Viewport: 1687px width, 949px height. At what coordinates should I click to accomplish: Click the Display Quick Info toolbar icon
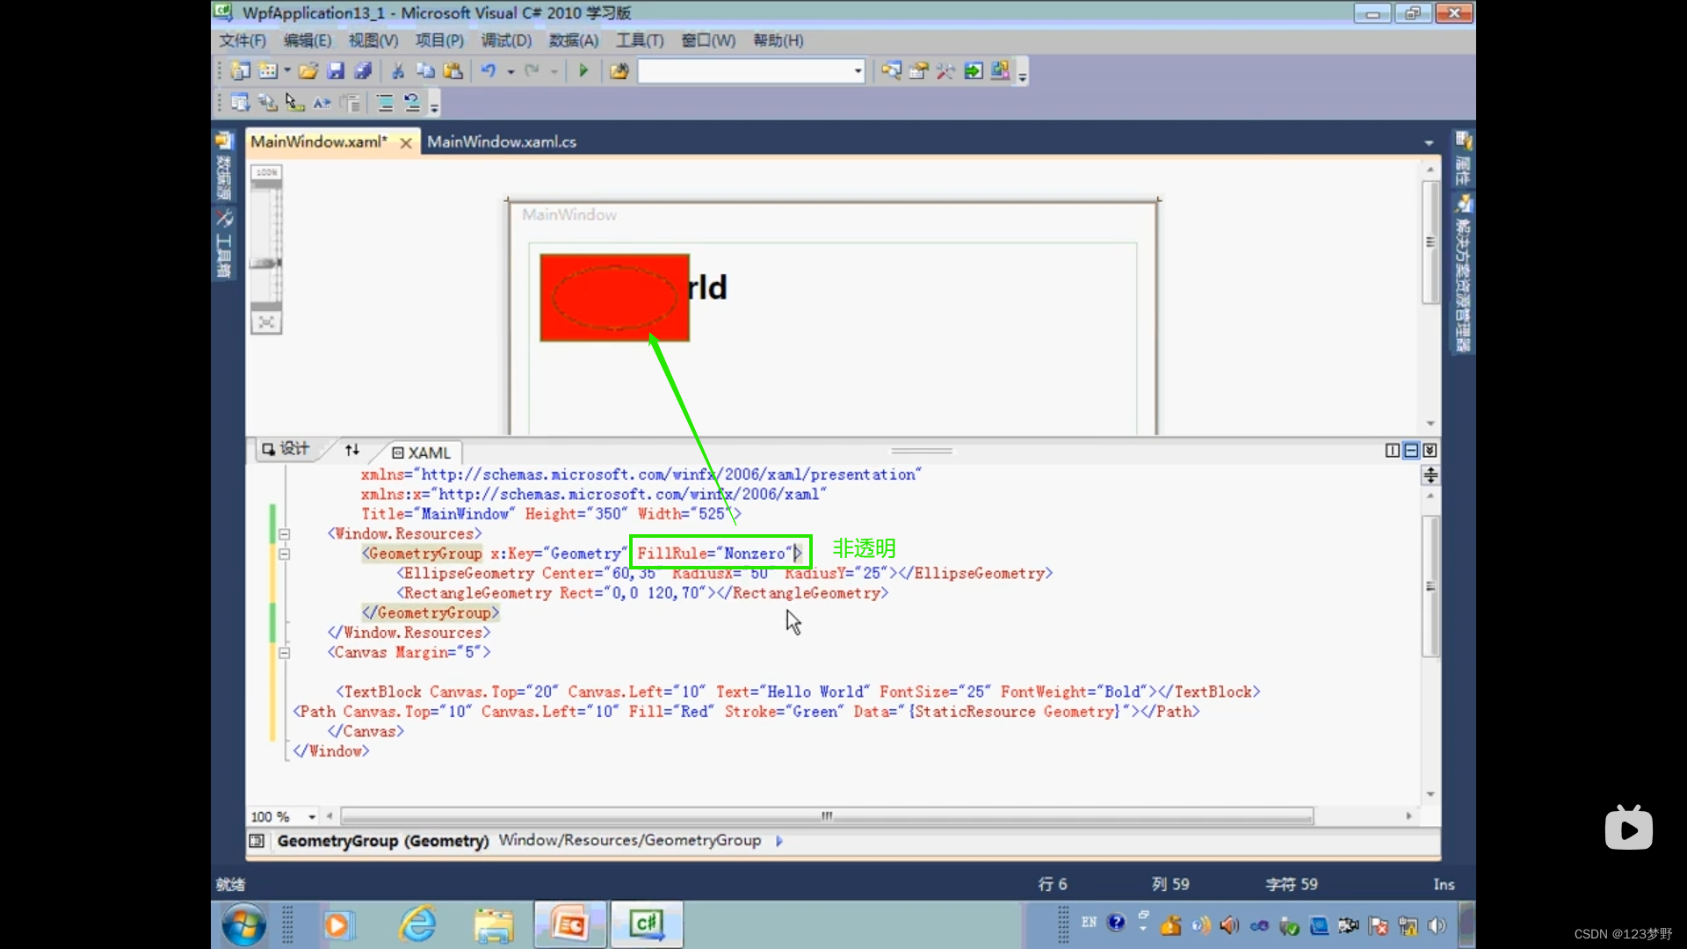(x=294, y=103)
